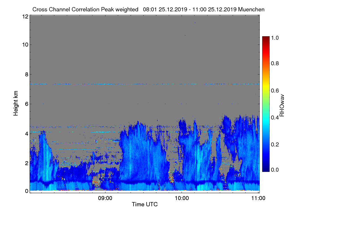Click the height axis label 0

[x=26, y=191]
